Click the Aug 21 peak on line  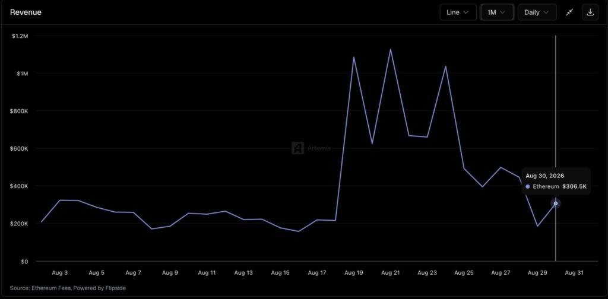coord(391,49)
